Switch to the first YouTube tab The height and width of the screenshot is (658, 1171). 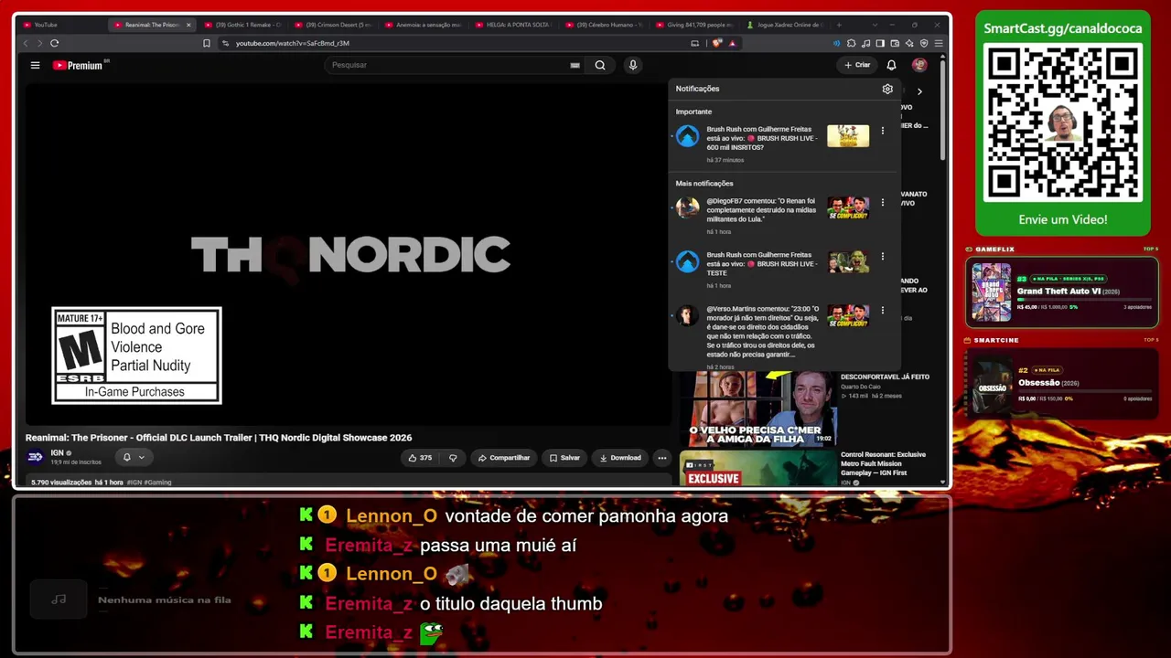(59, 25)
